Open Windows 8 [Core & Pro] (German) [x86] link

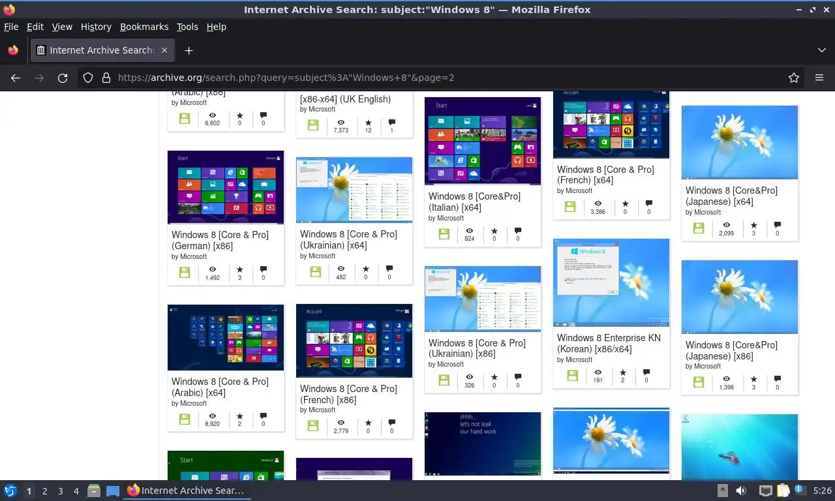220,240
